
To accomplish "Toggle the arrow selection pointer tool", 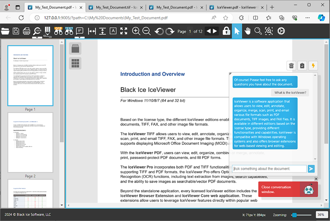I will point(237,31).
